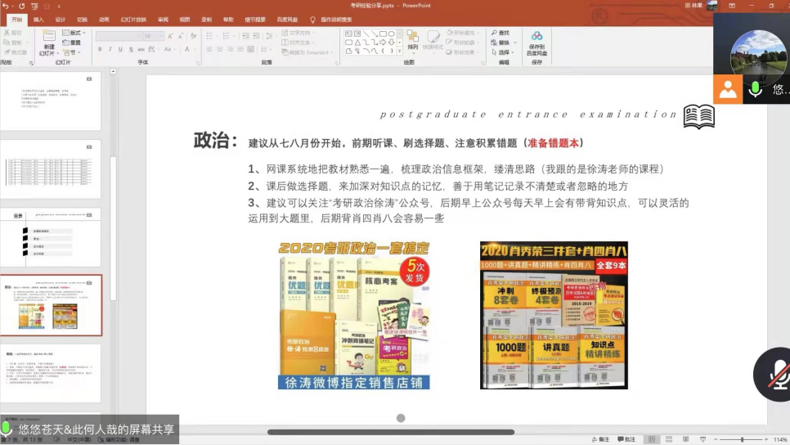
Task: Click Decrease Font Size icon
Action: point(181,36)
